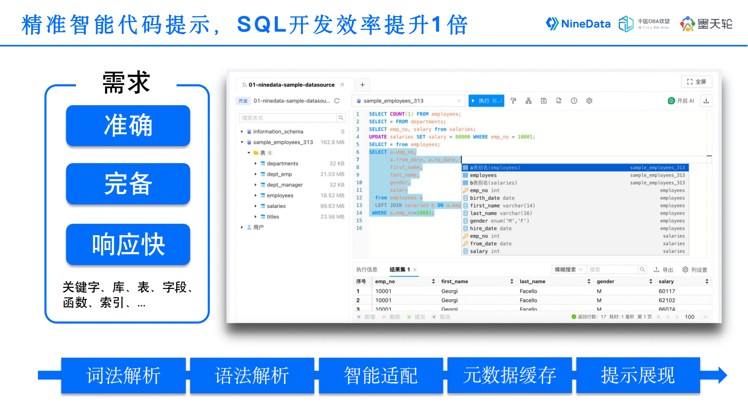Refresh the datasource connection

click(x=337, y=100)
